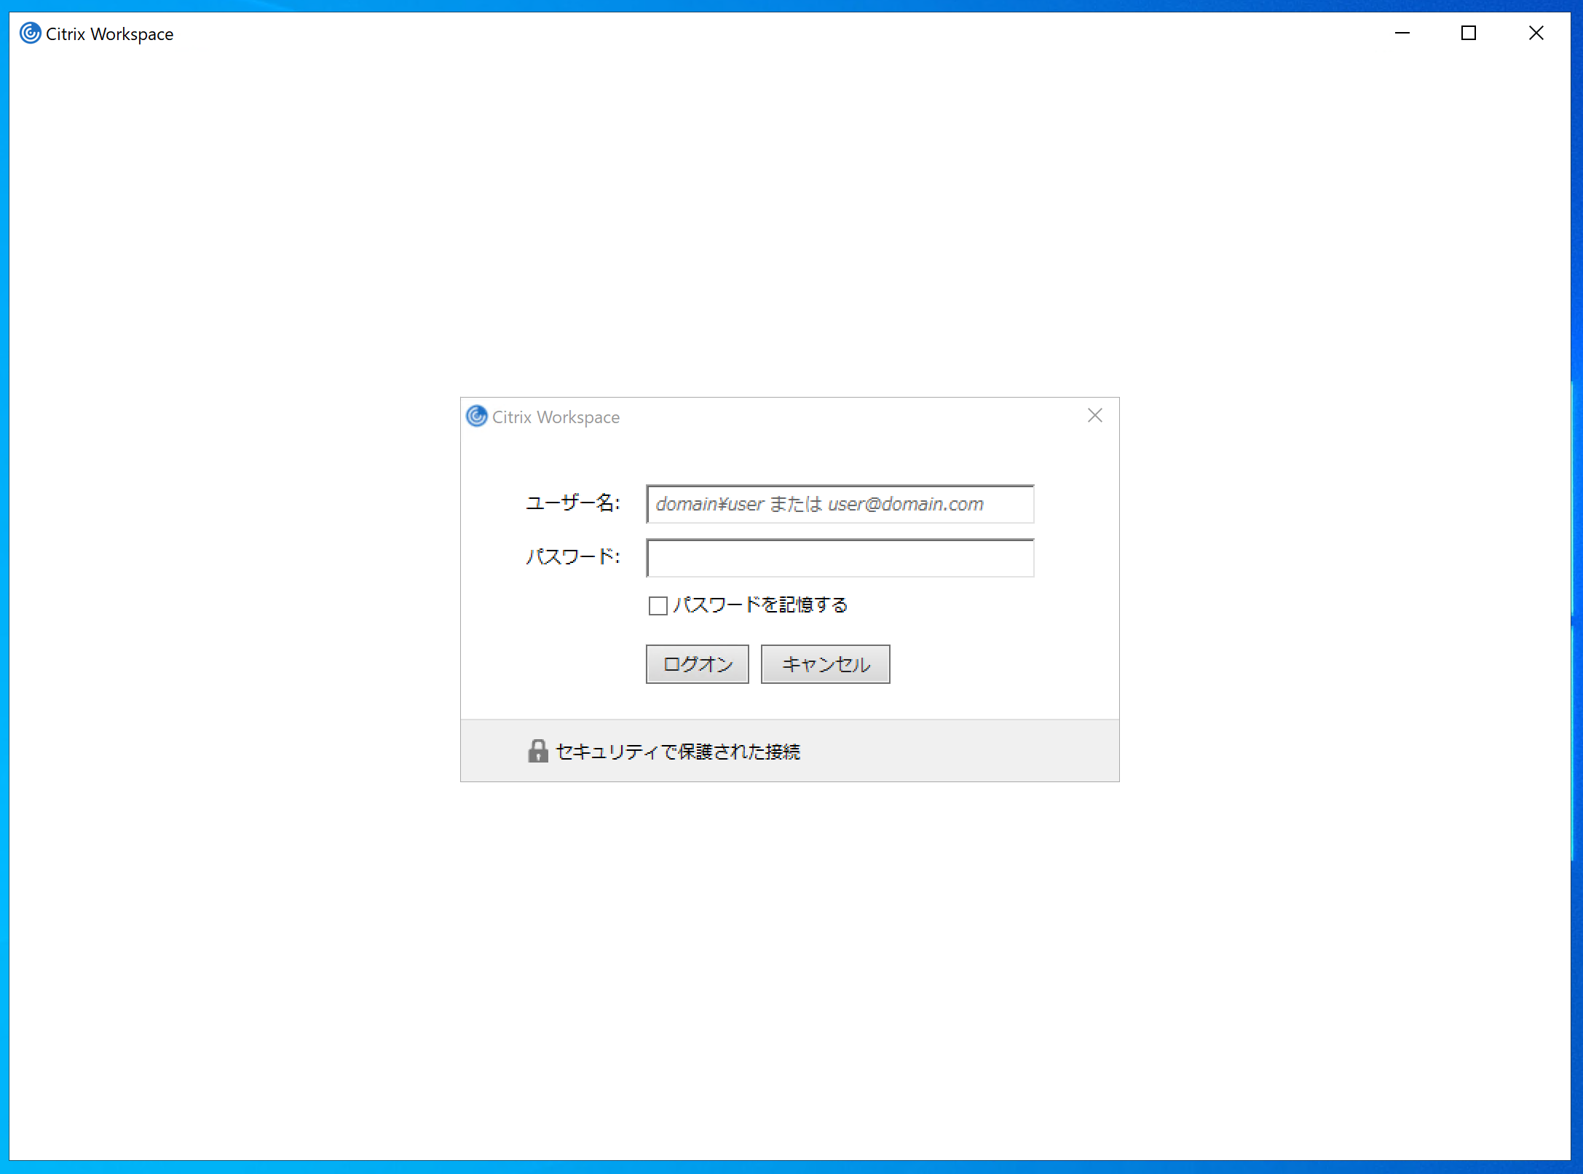Click the Citrix Workspace main window icon
Viewport: 1583px width, 1174px height.
(30, 34)
